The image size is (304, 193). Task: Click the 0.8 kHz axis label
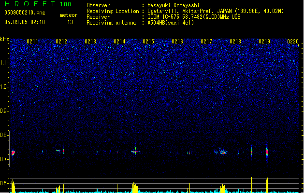(4, 135)
